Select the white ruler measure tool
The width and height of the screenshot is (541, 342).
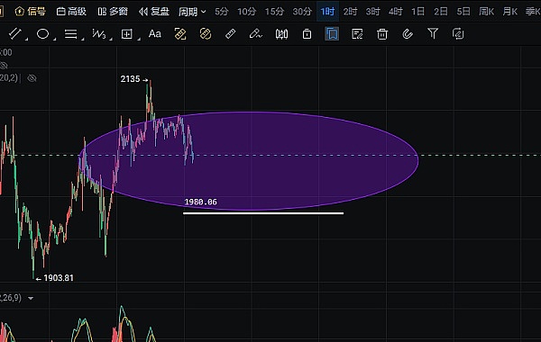pos(231,34)
